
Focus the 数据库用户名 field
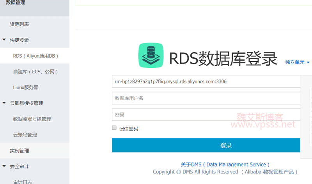click(x=206, y=98)
